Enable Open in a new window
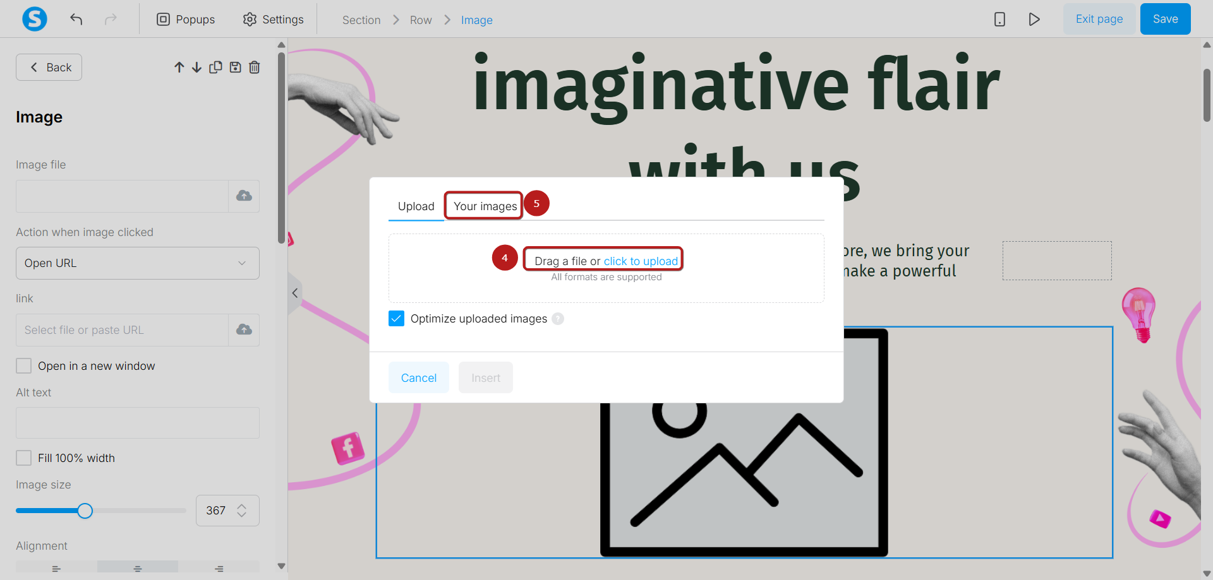Image resolution: width=1213 pixels, height=580 pixels. point(24,366)
